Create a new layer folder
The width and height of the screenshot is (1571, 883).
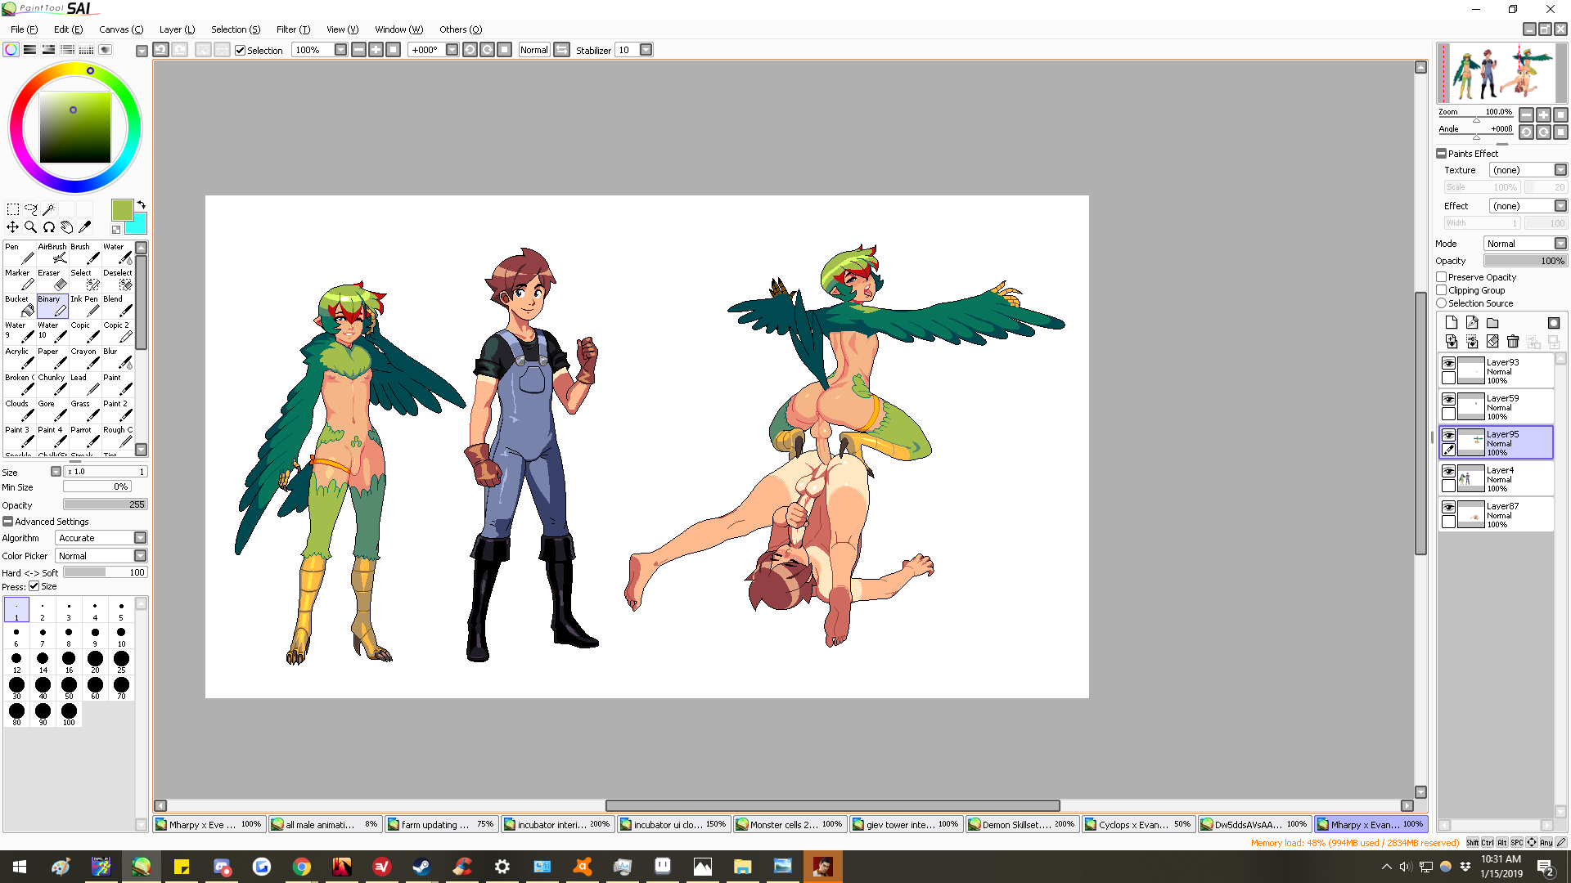click(1492, 323)
